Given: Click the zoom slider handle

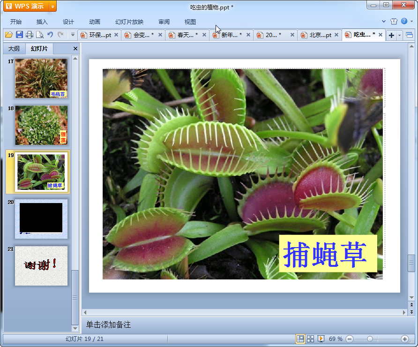Looking at the screenshot, I should 370,339.
